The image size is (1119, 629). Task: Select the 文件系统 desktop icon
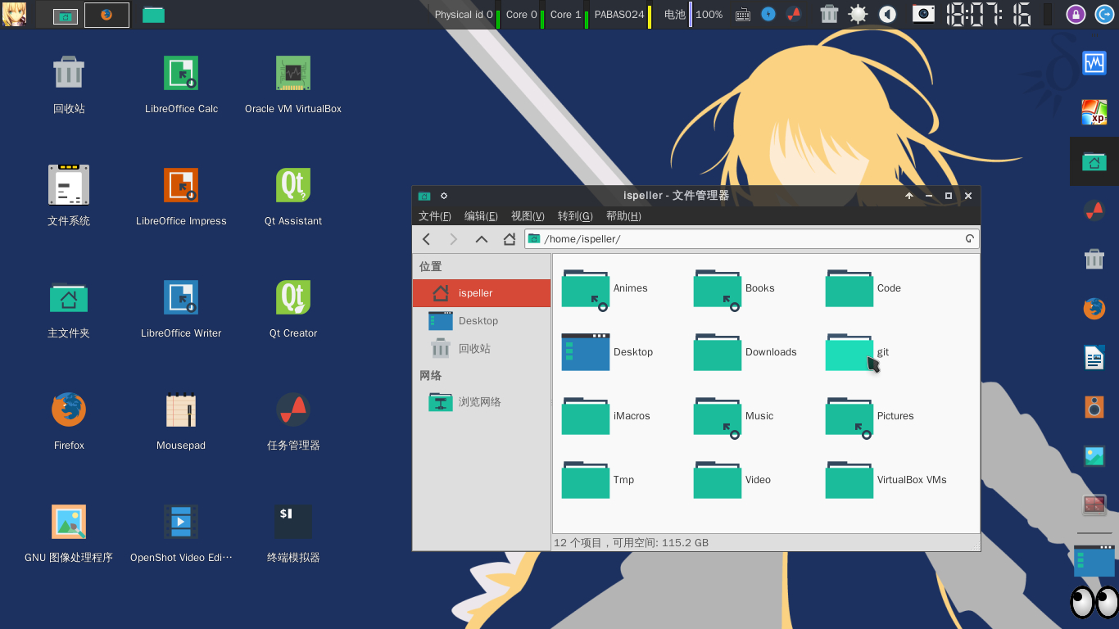tap(69, 197)
